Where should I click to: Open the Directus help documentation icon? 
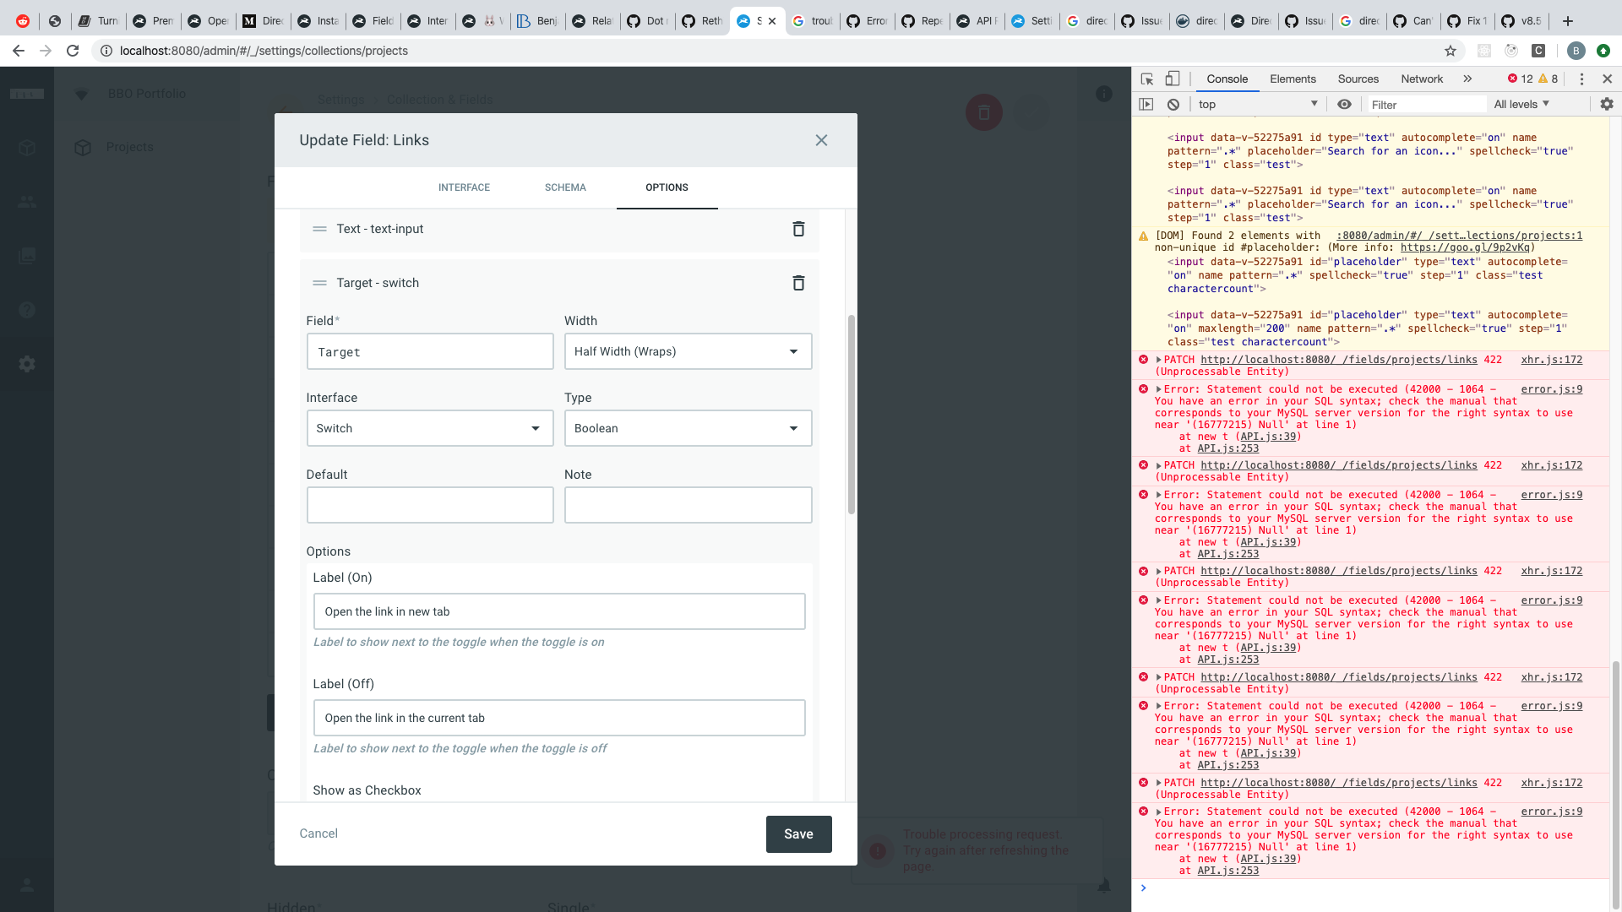coord(27,310)
